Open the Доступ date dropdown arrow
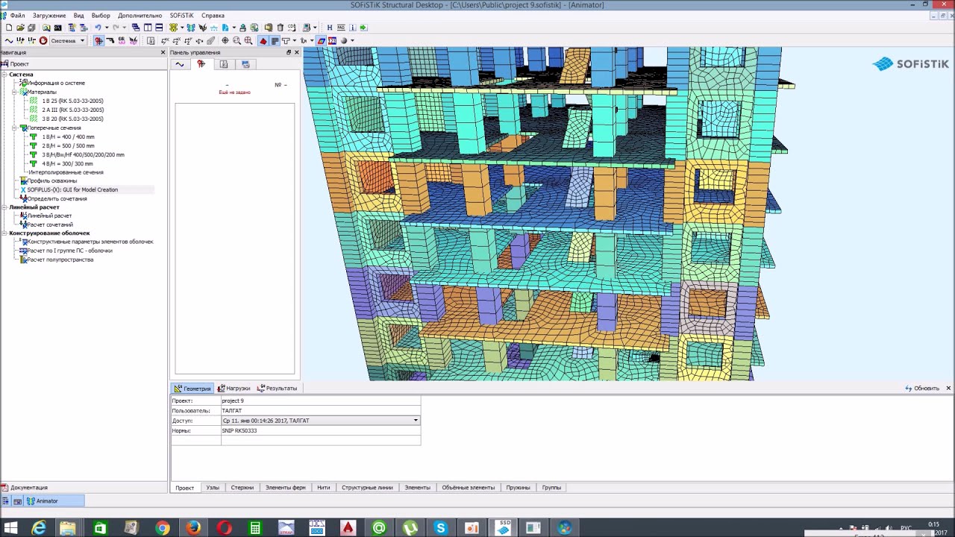The image size is (955, 537). pos(416,421)
